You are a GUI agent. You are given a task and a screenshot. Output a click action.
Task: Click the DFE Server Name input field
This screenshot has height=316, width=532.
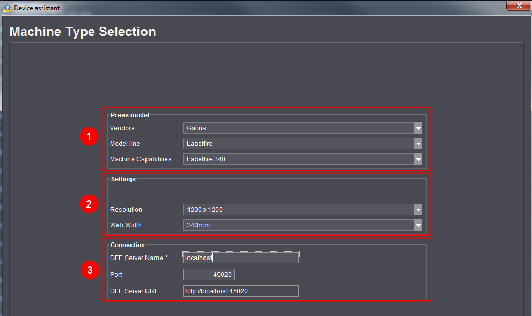tap(241, 258)
